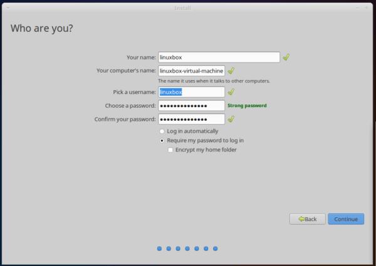Click the checkmark next to computer's name field

(231, 71)
